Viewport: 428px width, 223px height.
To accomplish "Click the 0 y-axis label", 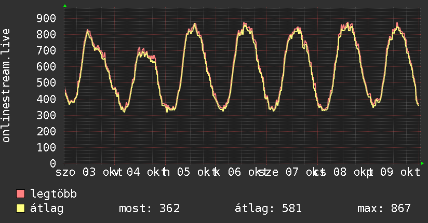I will pyautogui.click(x=53, y=163).
